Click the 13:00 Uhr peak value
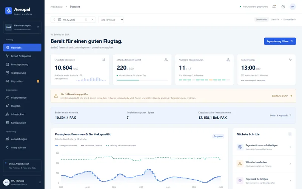The image size is (302, 189). pyautogui.click(x=251, y=68)
